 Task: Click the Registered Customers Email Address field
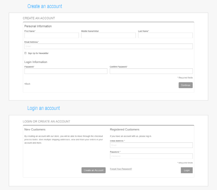[x=151, y=145]
